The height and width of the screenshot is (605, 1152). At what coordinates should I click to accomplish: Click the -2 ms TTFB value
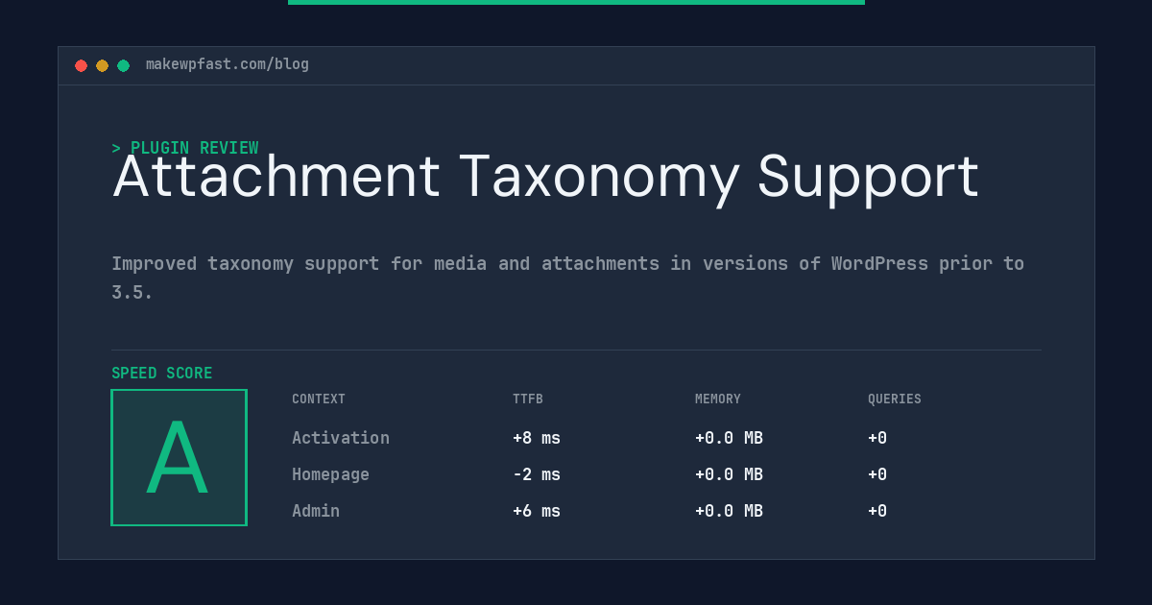[x=537, y=474]
